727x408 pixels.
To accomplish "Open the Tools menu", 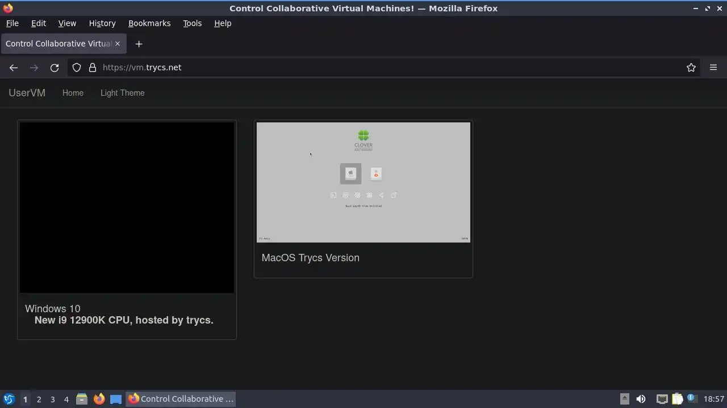I will [x=192, y=23].
